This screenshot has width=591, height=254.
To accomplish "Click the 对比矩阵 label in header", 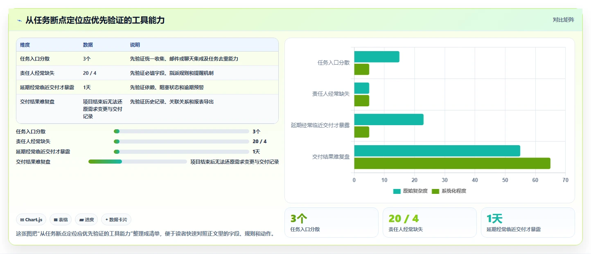I will click(563, 20).
